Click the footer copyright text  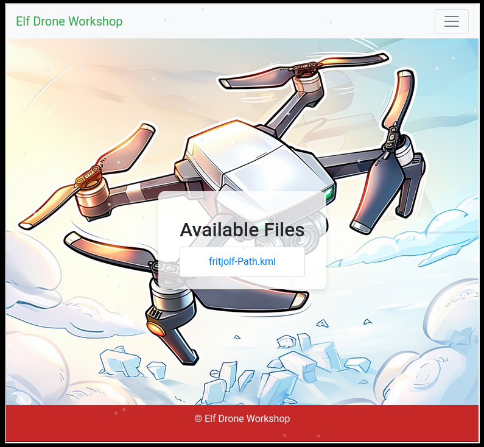(x=242, y=418)
